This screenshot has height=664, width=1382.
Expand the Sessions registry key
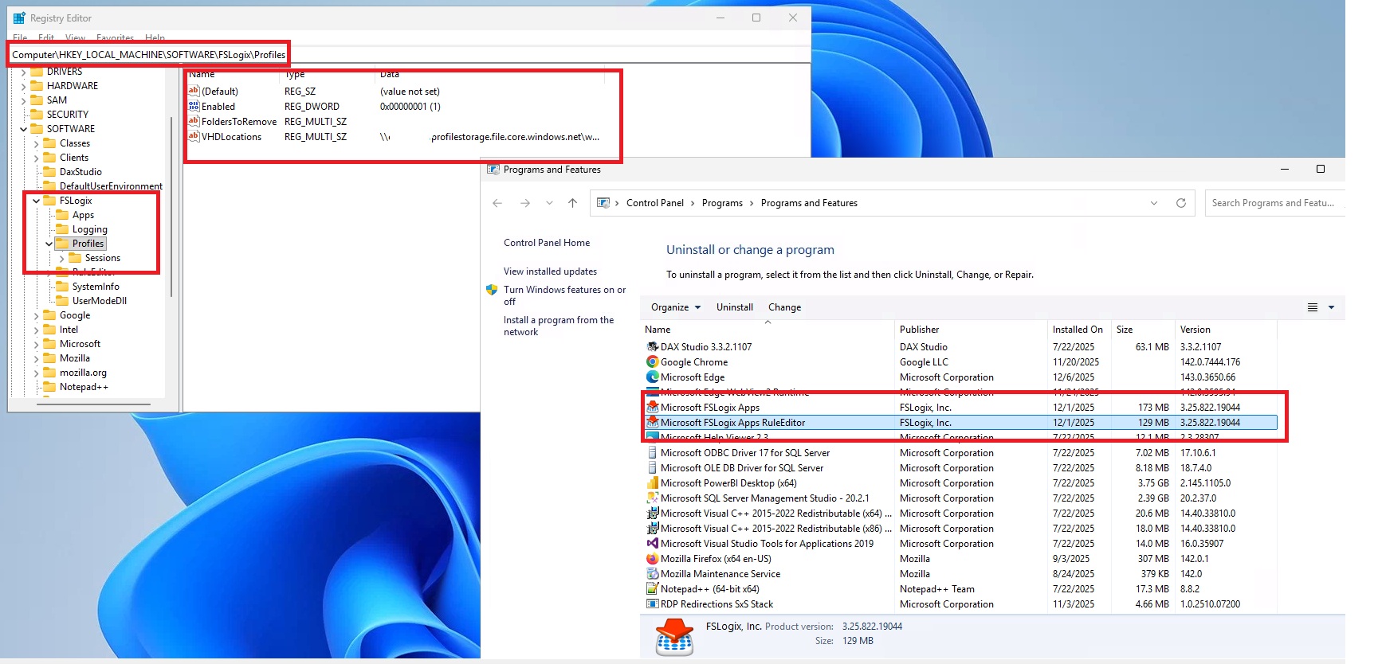click(61, 258)
